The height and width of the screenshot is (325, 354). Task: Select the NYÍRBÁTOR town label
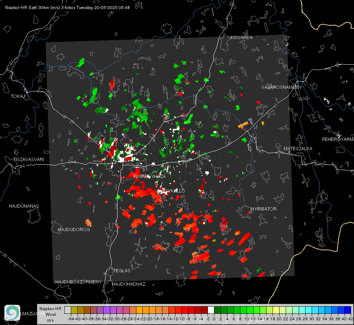(x=264, y=209)
